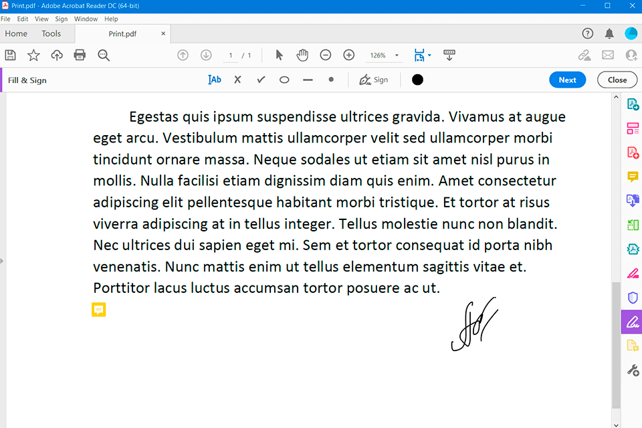The width and height of the screenshot is (642, 428).
Task: Open green Compress side panel icon
Action: [x=633, y=225]
